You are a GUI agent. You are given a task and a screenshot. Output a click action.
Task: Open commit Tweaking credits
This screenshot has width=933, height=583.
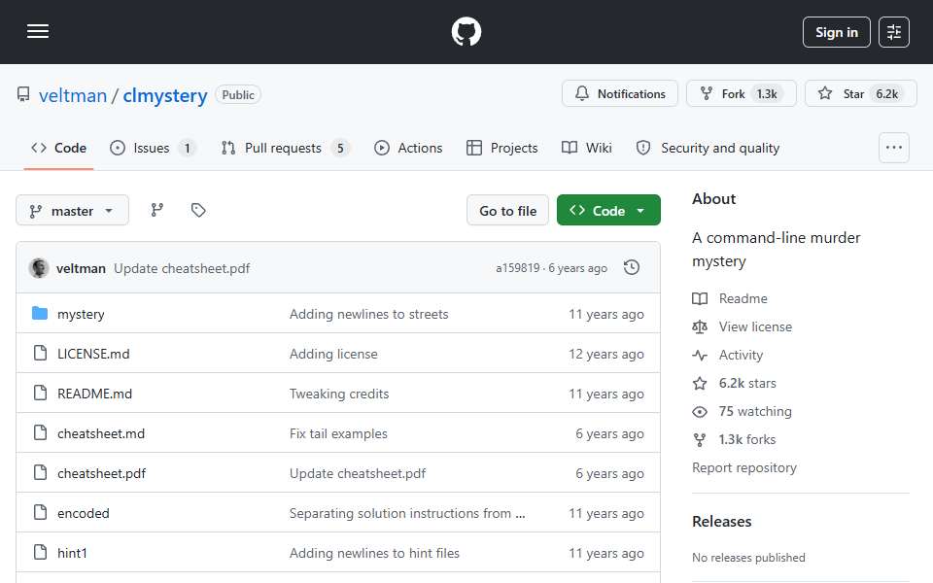pyautogui.click(x=339, y=394)
